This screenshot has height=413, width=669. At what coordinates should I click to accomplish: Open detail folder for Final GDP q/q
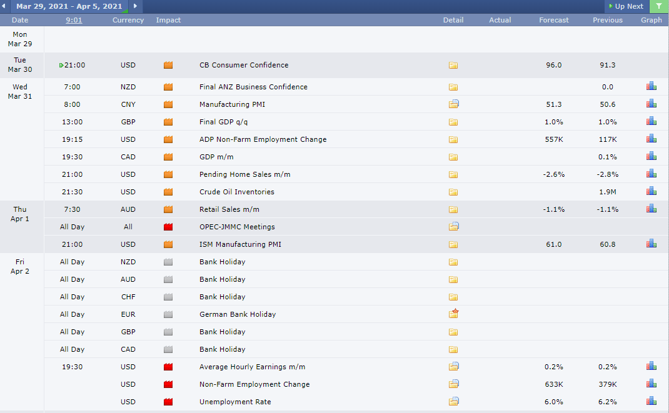coord(453,122)
